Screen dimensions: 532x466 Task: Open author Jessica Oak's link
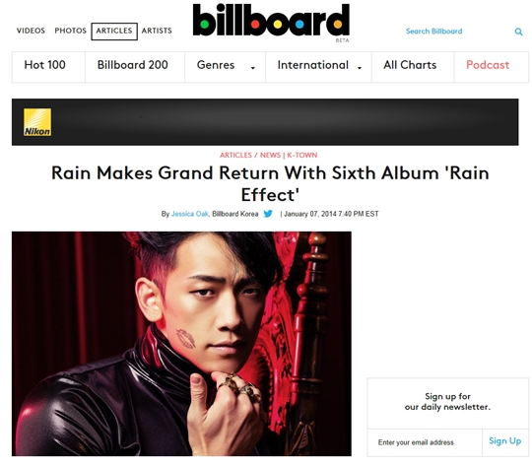(190, 214)
